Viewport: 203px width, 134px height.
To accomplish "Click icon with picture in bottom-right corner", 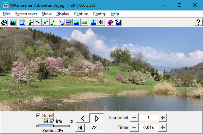I will point(61,22).
